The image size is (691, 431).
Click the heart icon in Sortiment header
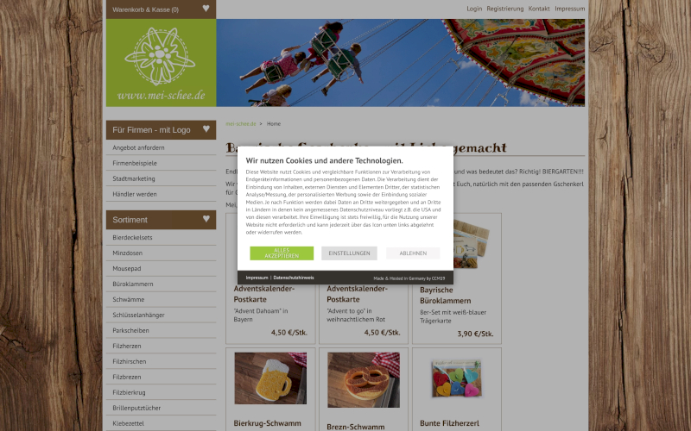[x=206, y=219]
